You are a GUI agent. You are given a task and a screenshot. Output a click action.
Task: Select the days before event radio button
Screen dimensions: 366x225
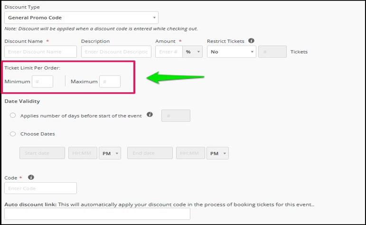pos(13,116)
